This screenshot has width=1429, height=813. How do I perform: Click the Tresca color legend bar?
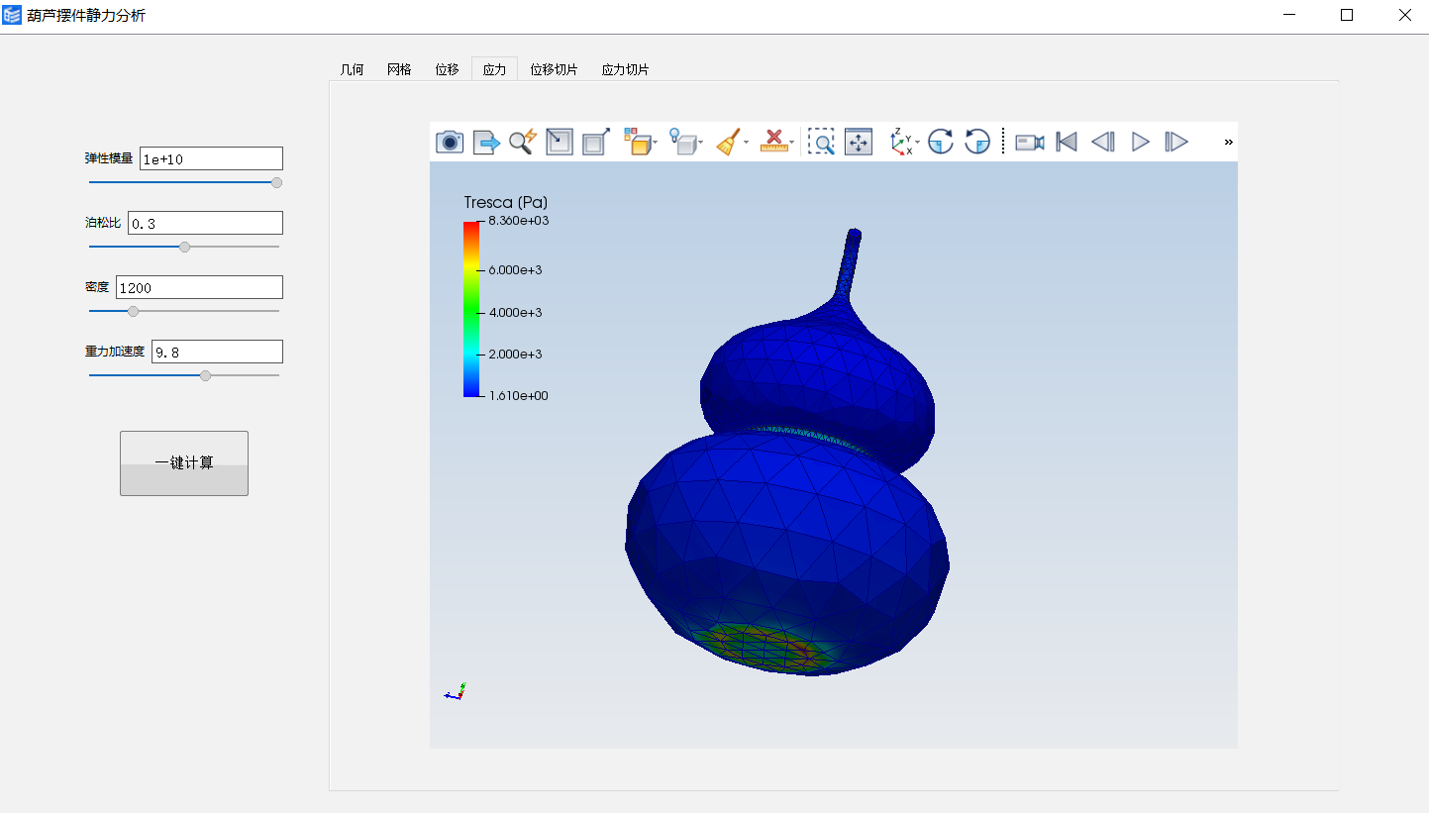point(471,309)
